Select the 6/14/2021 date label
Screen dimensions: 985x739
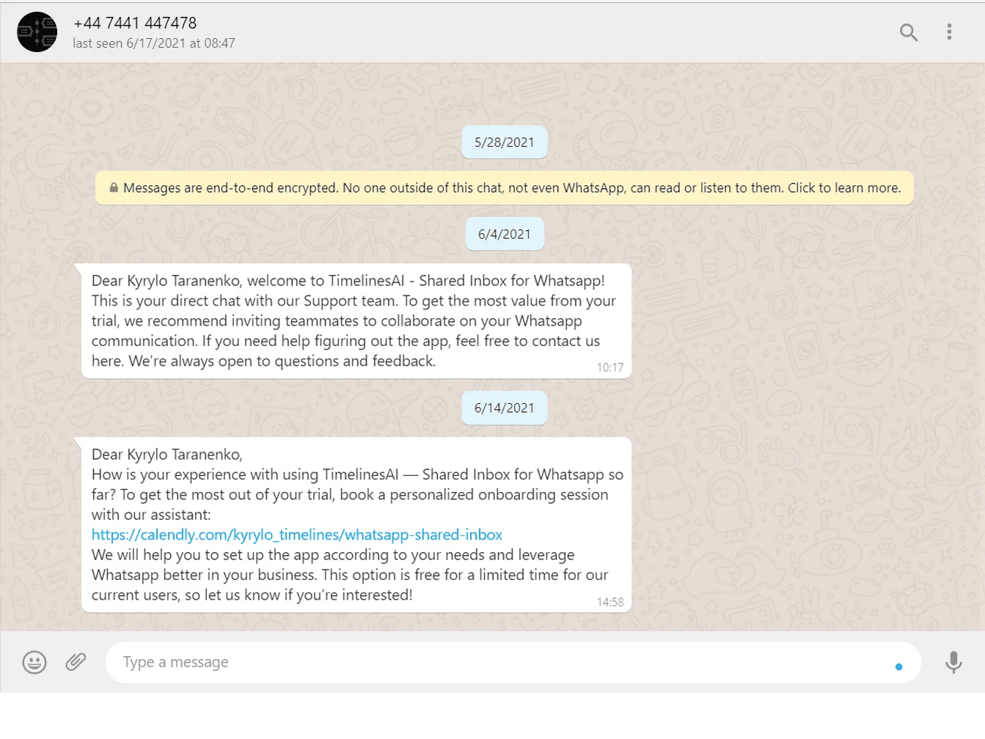(x=505, y=408)
